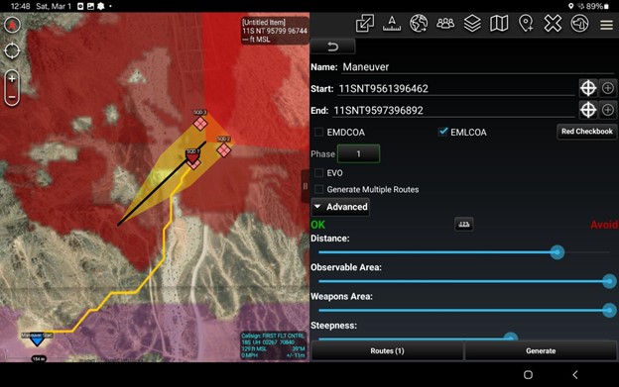This screenshot has height=387, width=619.
Task: Open the hamburger menu
Action: pyautogui.click(x=606, y=25)
